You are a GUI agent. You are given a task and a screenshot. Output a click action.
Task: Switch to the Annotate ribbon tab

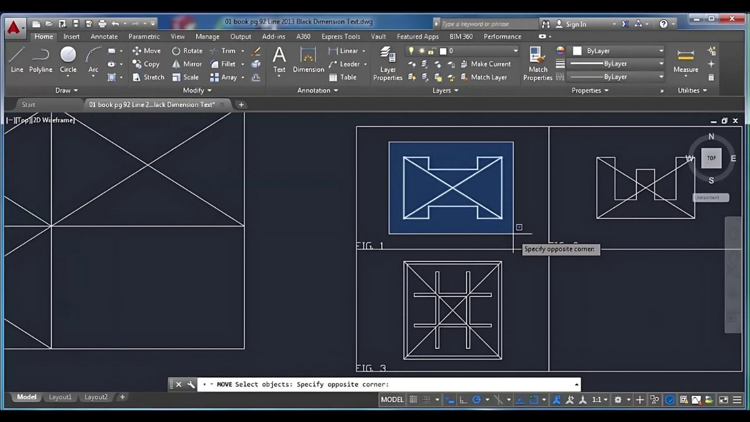pos(104,36)
